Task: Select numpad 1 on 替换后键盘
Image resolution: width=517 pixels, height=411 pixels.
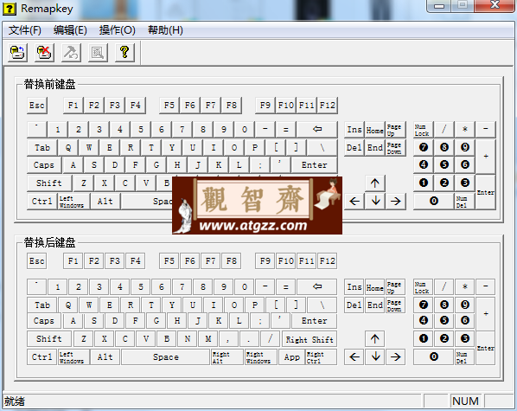Action: [424, 338]
